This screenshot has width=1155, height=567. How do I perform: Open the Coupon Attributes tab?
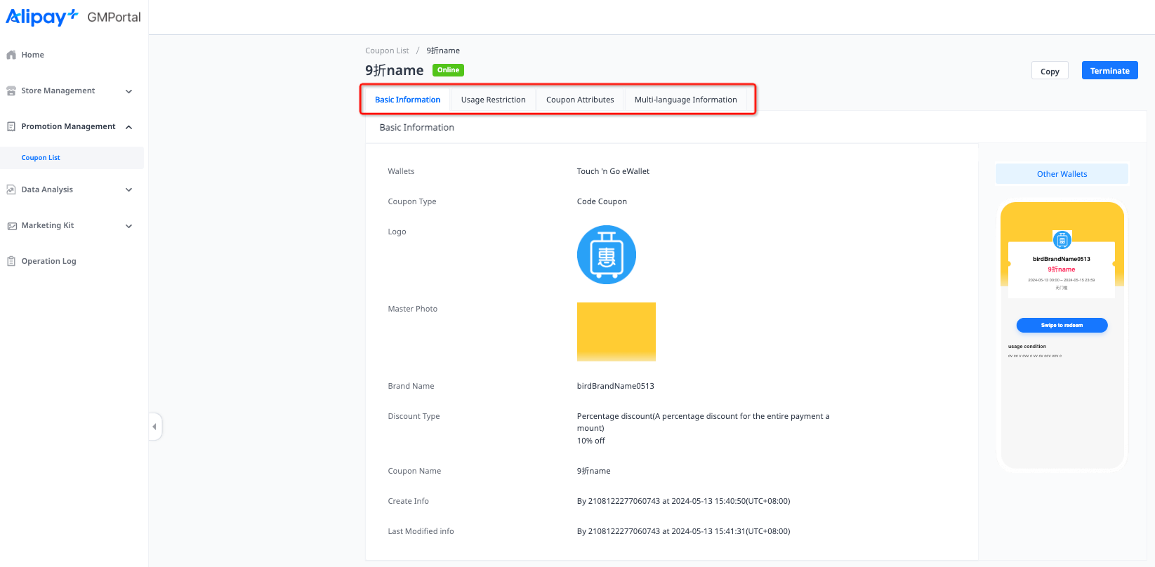580,100
